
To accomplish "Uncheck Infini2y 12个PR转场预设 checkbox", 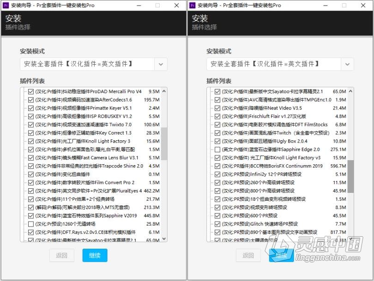I will 217,174.
